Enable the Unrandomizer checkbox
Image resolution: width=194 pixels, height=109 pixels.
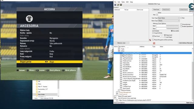[181, 24]
